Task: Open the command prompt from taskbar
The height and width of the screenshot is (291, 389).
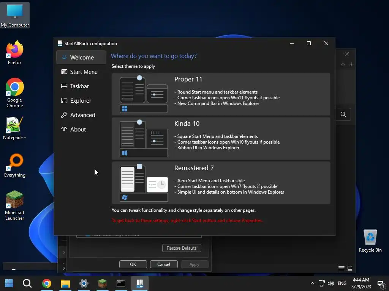Action: [121, 283]
